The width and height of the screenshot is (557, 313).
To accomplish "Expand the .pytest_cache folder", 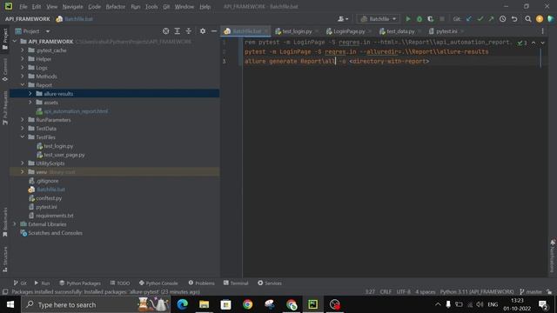I will (x=23, y=50).
